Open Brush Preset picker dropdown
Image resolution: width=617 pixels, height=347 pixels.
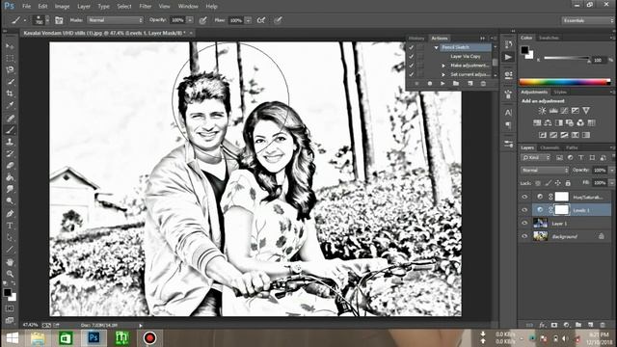[x=47, y=20]
